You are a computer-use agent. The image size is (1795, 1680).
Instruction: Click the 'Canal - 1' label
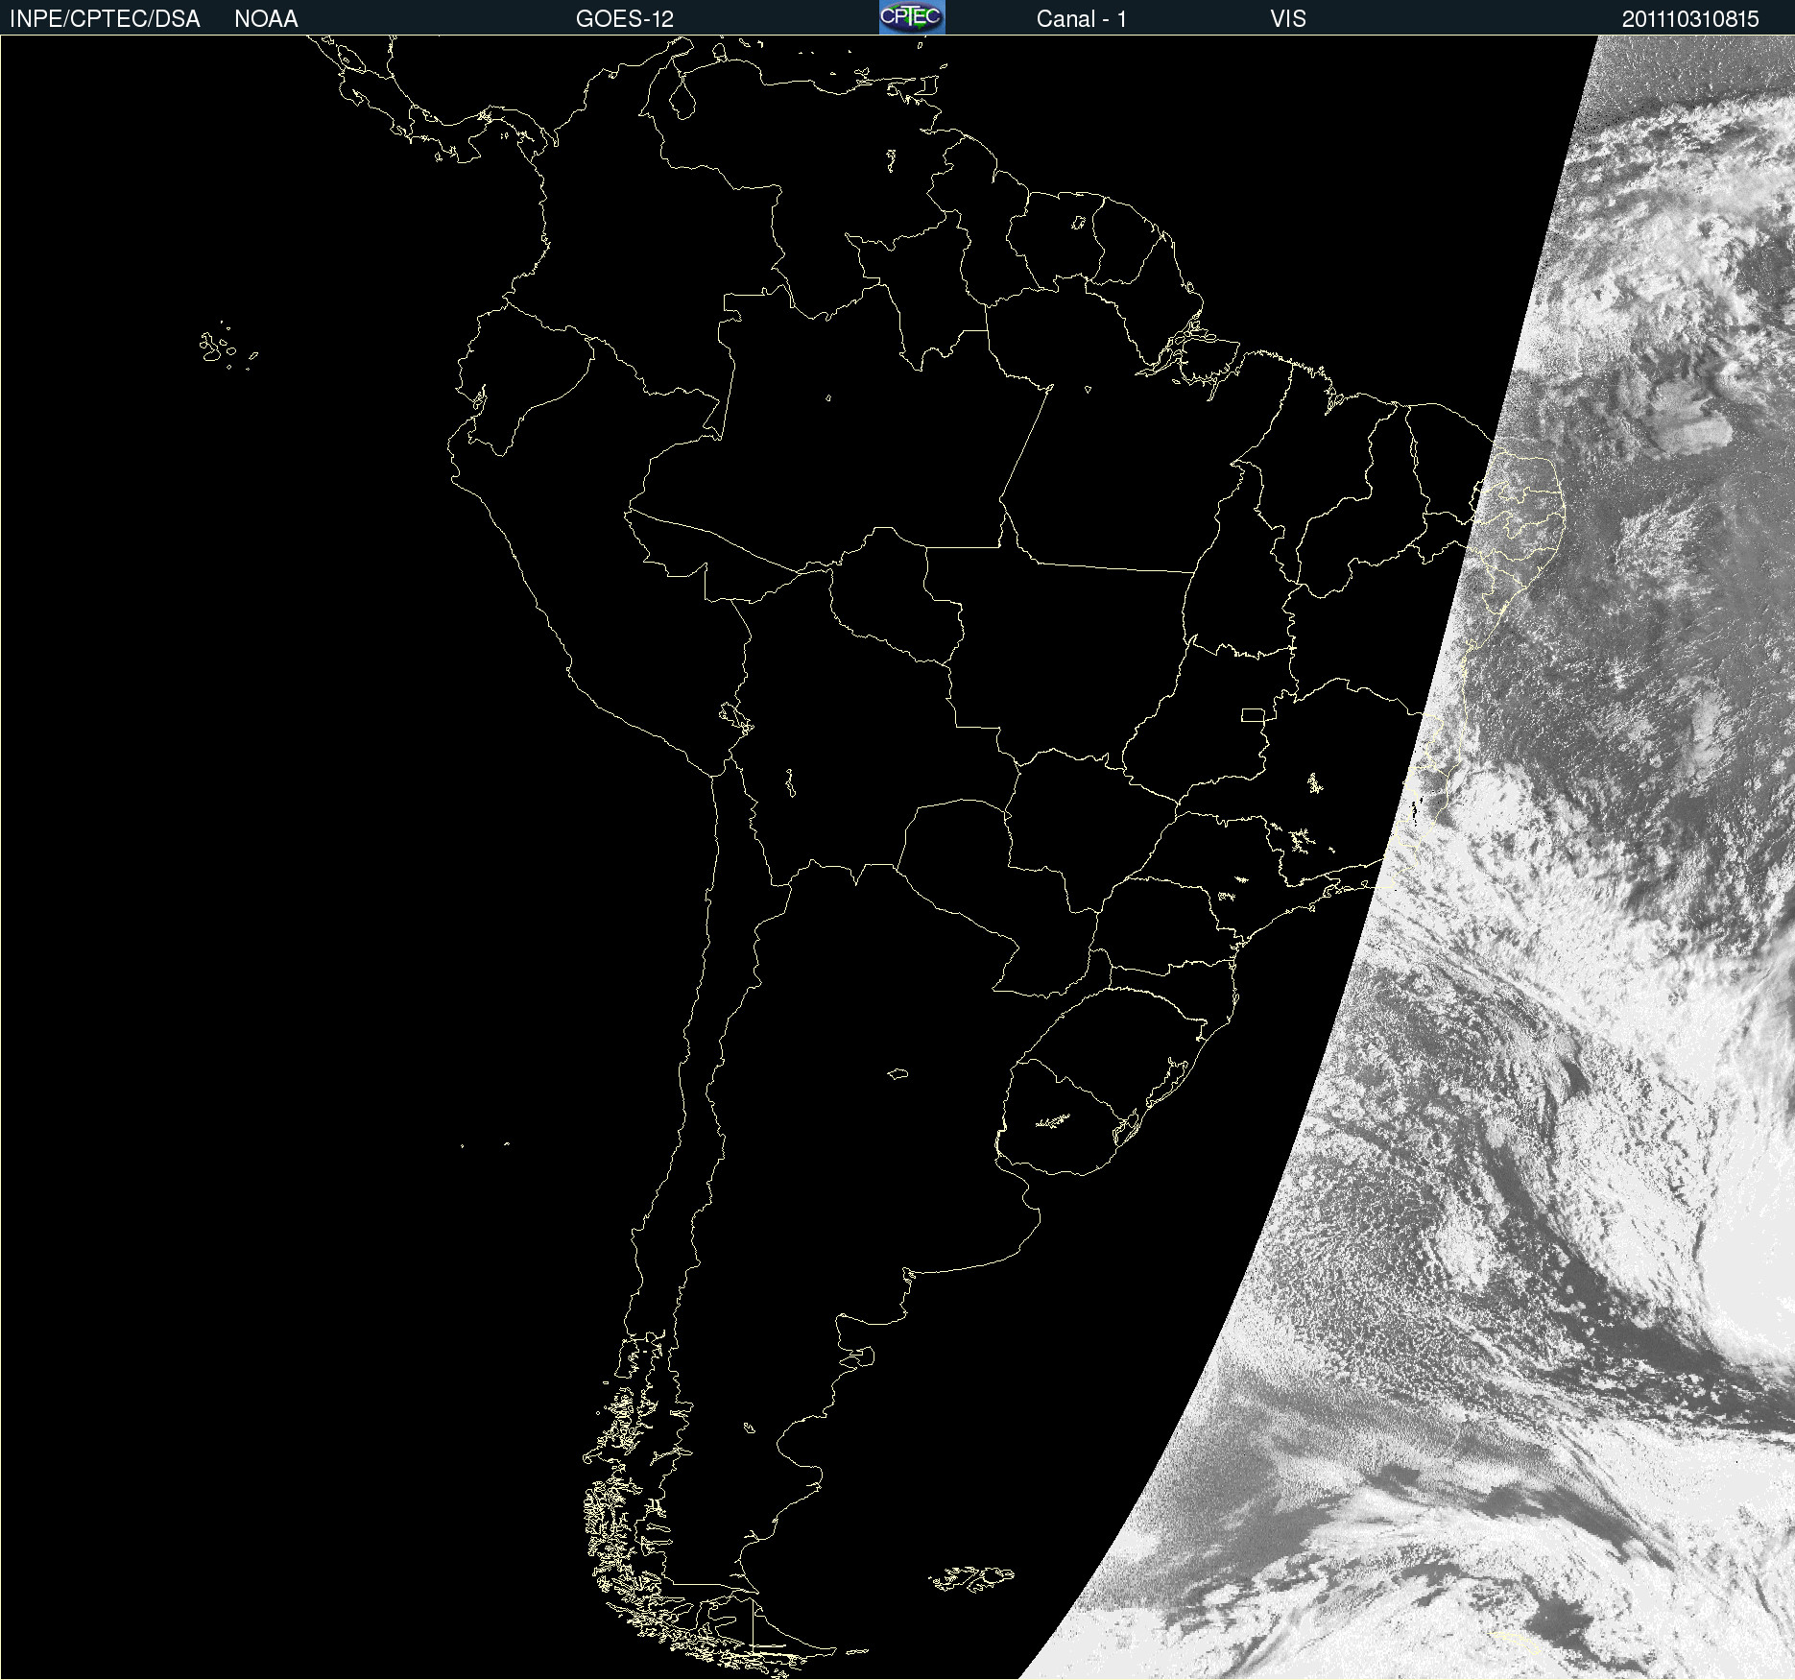(1082, 19)
